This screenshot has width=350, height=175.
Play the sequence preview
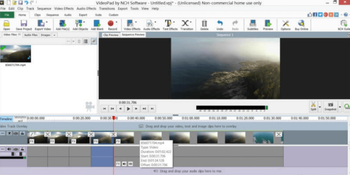129,109
